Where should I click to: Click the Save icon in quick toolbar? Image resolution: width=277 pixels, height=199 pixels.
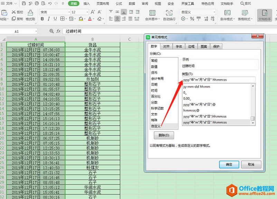pos(24,3)
